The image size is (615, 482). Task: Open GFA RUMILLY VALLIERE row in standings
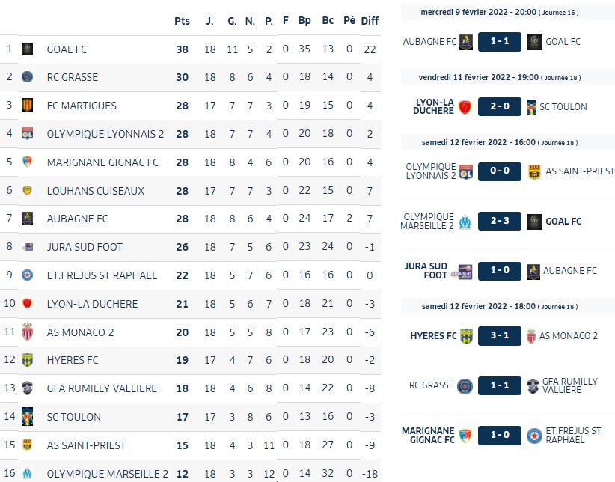(190, 388)
